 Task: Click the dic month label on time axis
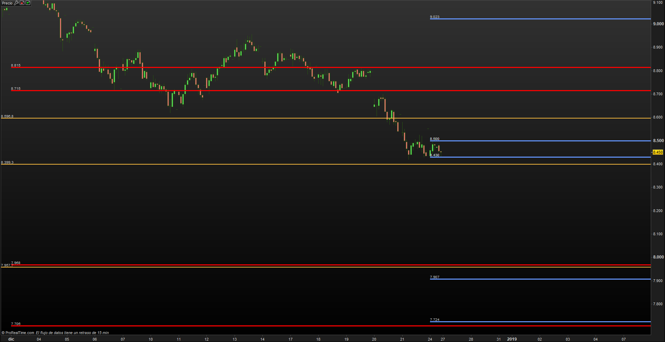pyautogui.click(x=11, y=339)
